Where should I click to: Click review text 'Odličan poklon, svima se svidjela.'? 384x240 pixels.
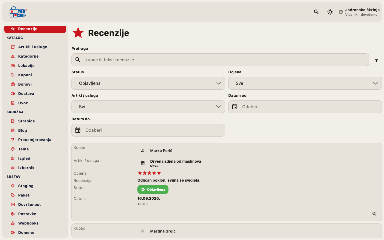(x=169, y=180)
